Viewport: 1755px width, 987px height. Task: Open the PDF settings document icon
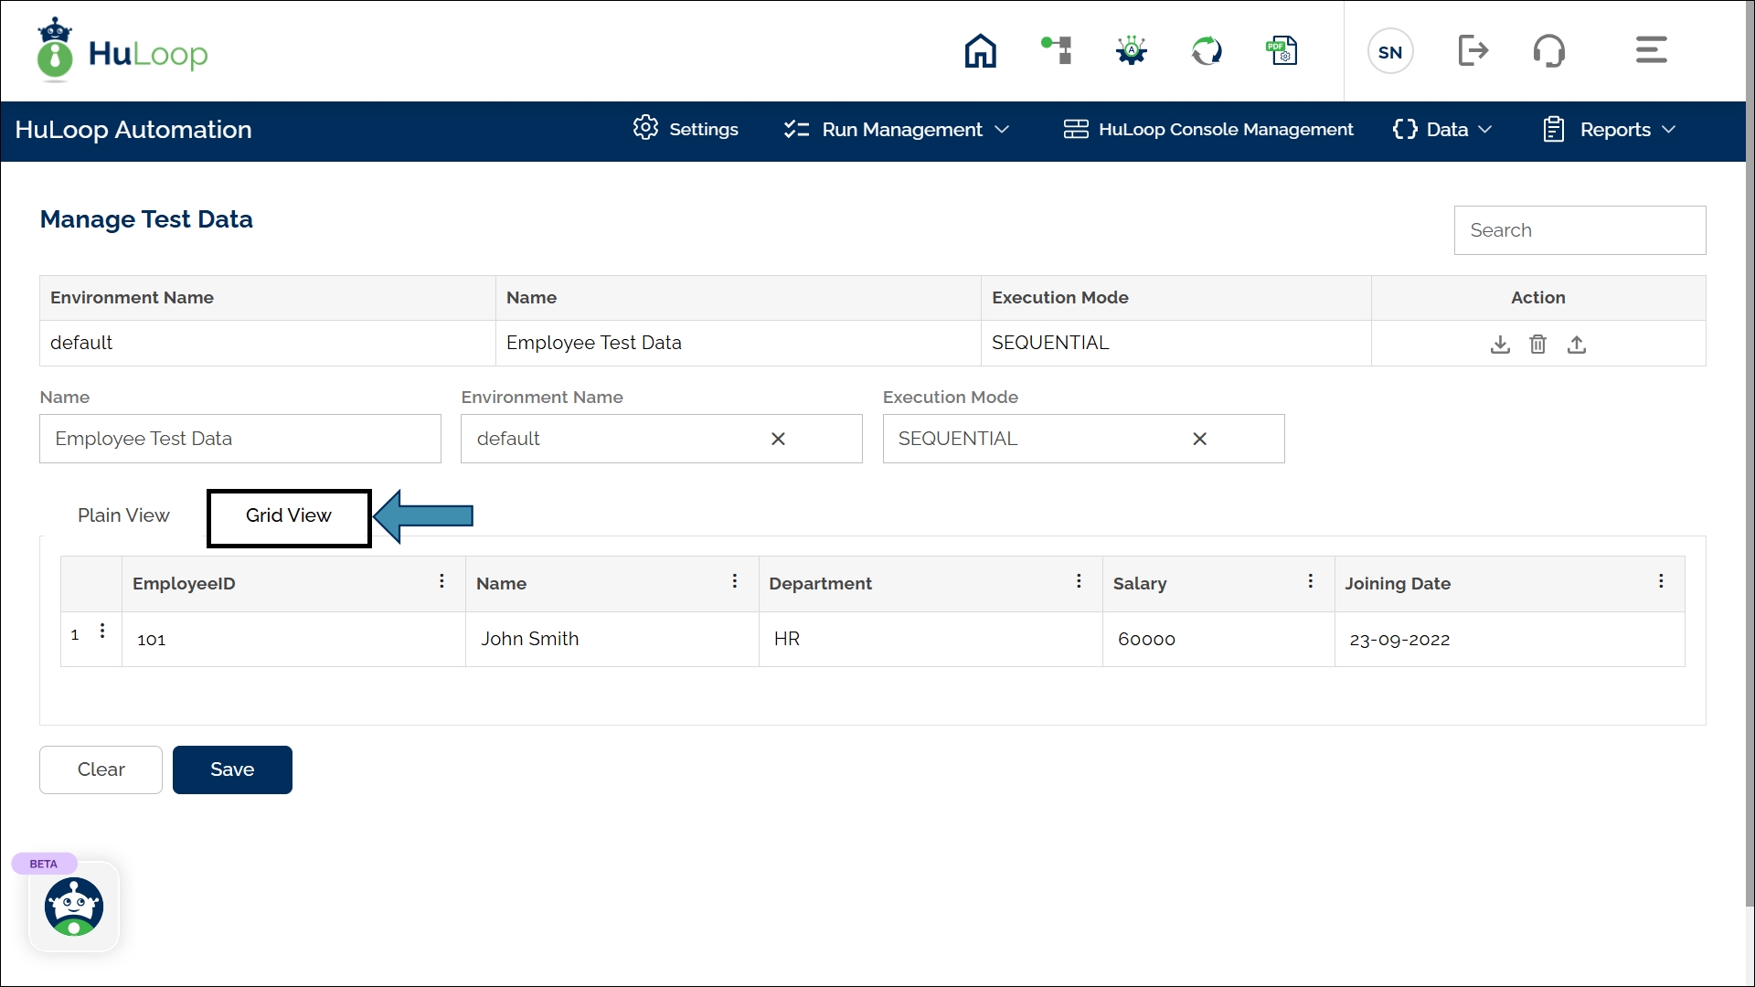click(1282, 51)
